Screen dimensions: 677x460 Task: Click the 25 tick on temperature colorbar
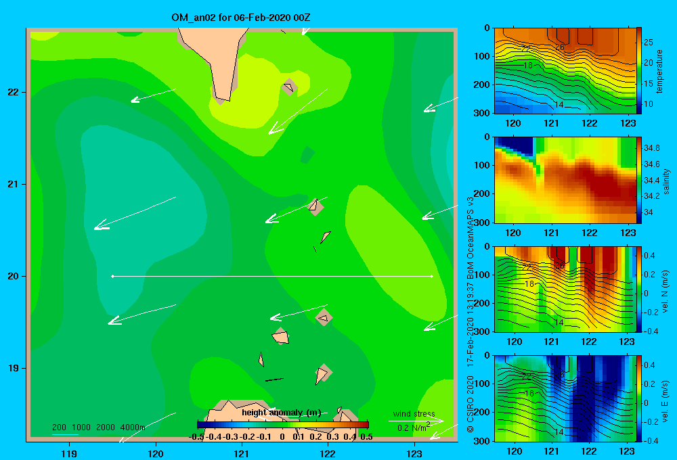click(649, 43)
